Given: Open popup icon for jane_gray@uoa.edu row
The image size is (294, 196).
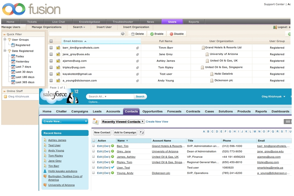Looking at the screenshot, I should coord(138,54).
